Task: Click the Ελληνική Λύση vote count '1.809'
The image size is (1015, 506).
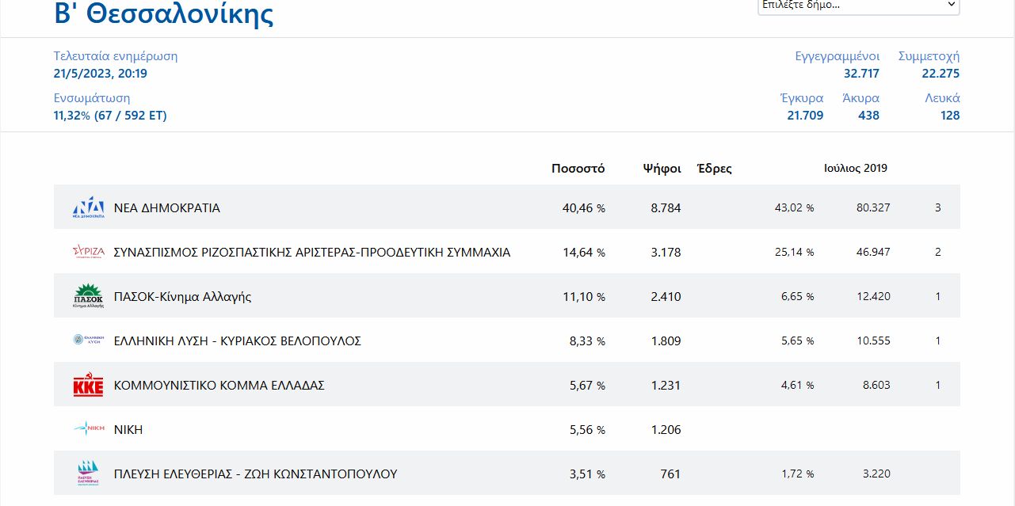Action: [x=666, y=341]
